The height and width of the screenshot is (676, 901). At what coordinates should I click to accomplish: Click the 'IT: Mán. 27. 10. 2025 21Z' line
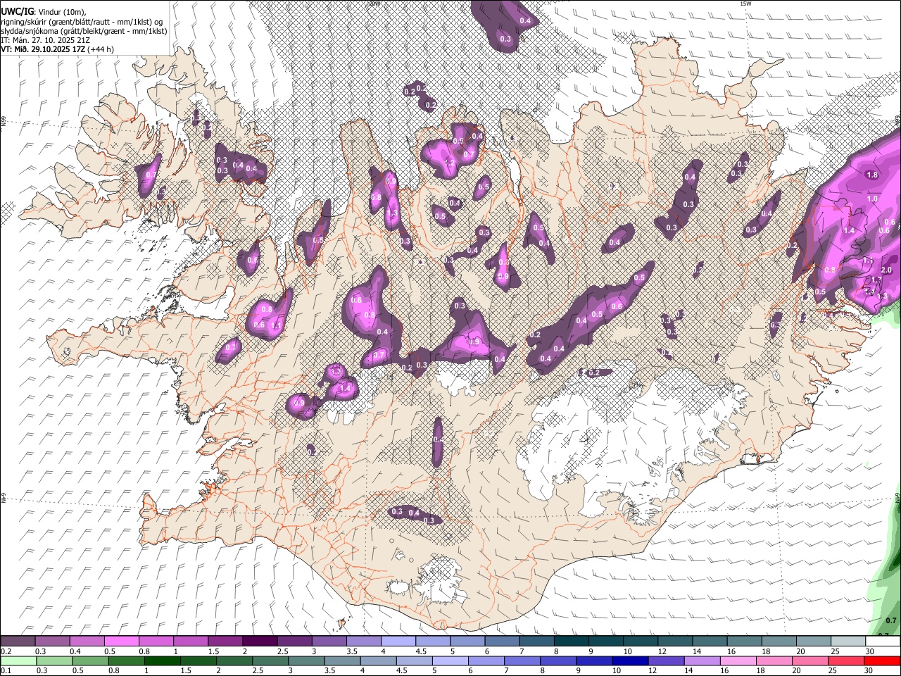45,40
